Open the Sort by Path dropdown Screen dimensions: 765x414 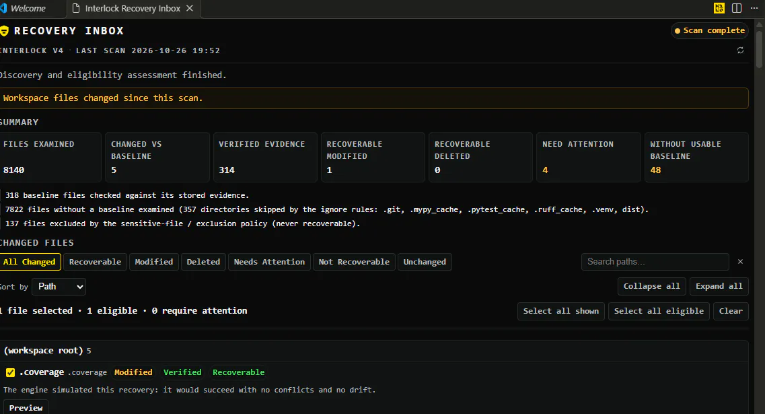59,287
